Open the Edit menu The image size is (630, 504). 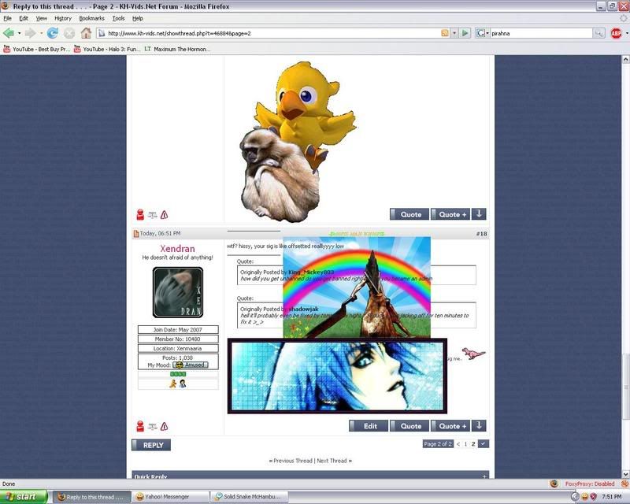[24, 18]
